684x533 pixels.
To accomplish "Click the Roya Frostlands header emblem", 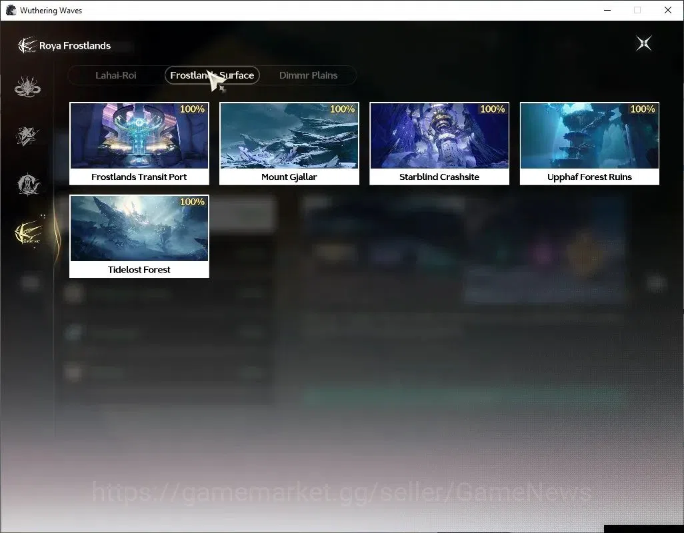I will (27, 45).
